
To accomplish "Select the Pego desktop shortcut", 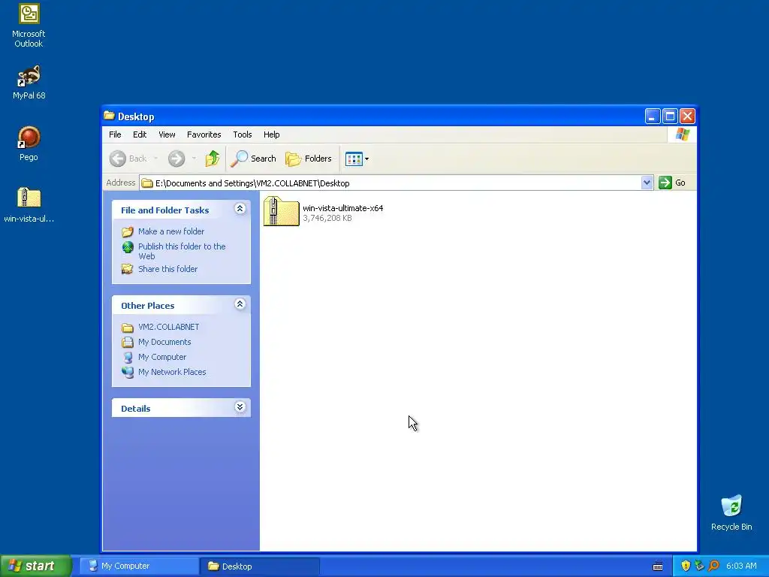I will click(x=29, y=143).
